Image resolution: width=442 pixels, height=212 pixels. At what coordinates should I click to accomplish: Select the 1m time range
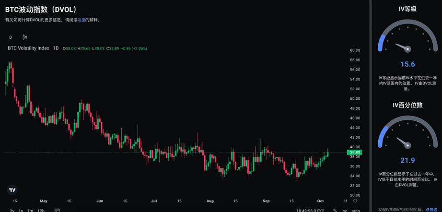point(30,211)
